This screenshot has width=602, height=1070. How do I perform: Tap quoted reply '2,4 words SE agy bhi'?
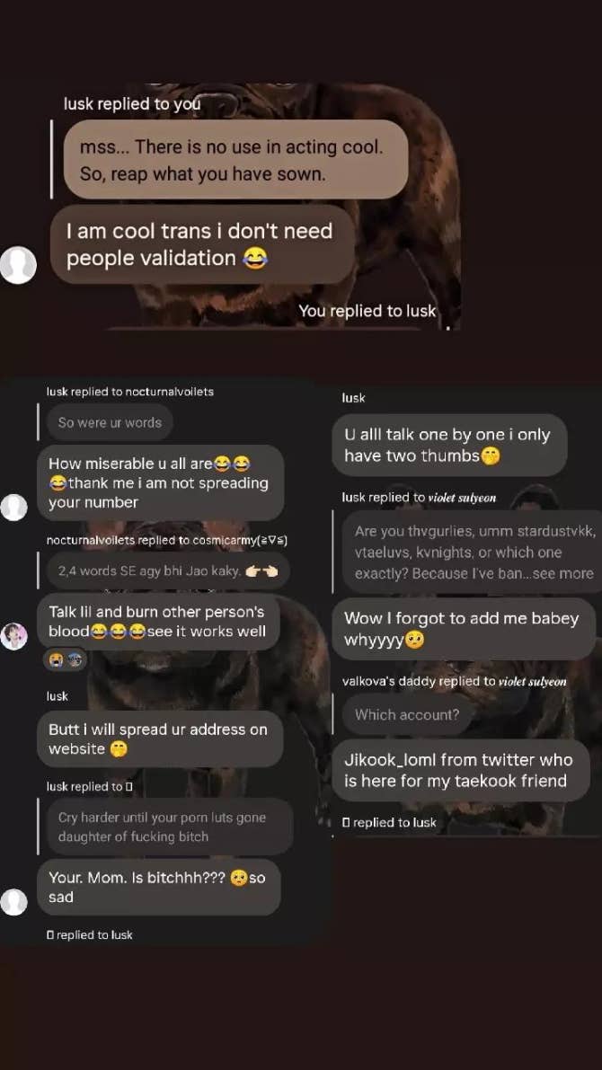point(168,571)
